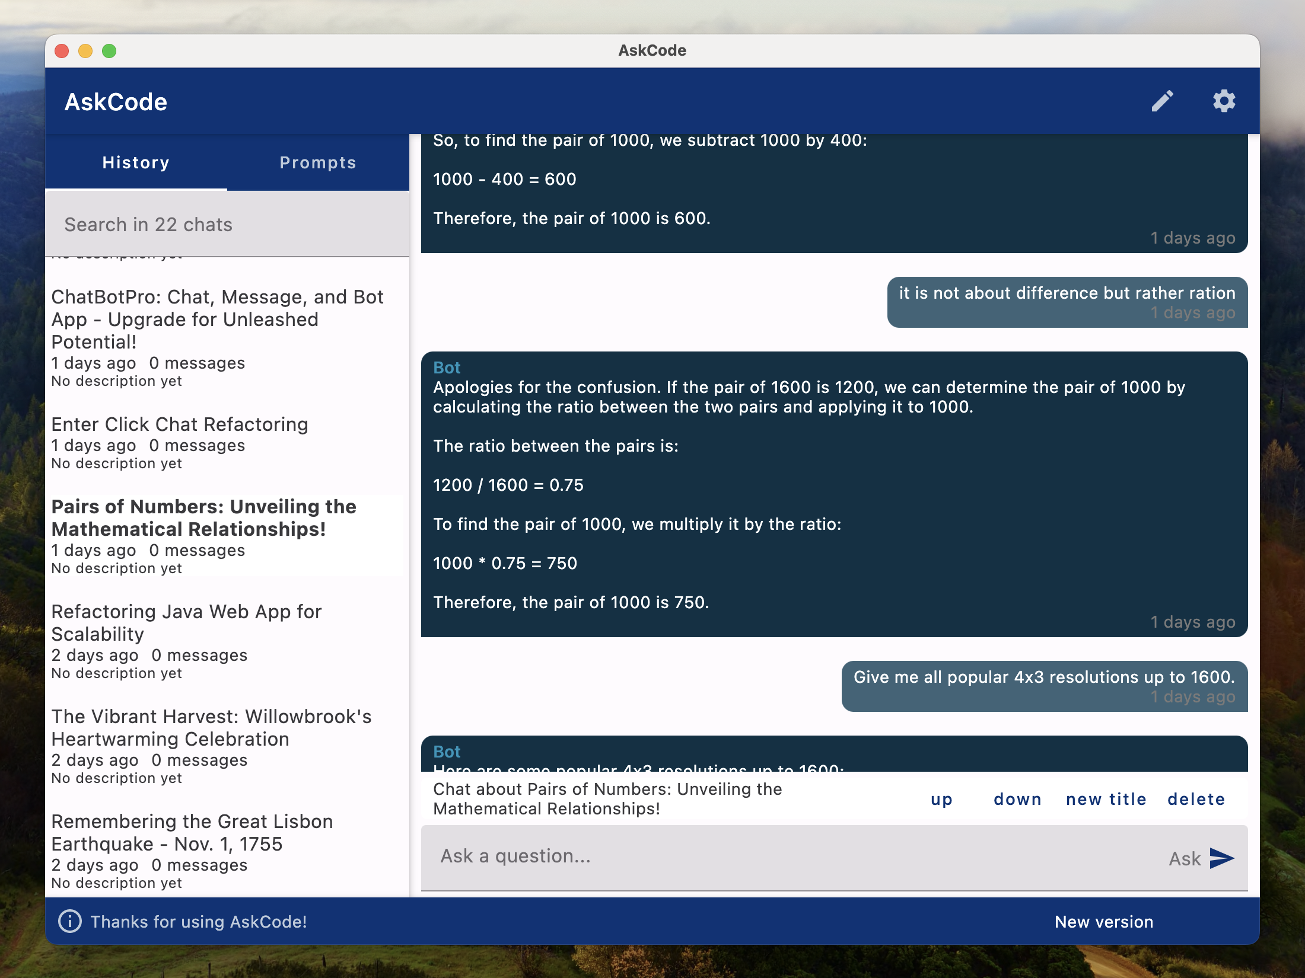Screen dimensions: 1305x978
Task: Open the Great Lisbon Earthquake chat
Action: coord(192,832)
